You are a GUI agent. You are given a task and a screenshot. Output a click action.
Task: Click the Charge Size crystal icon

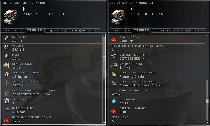[6, 65]
